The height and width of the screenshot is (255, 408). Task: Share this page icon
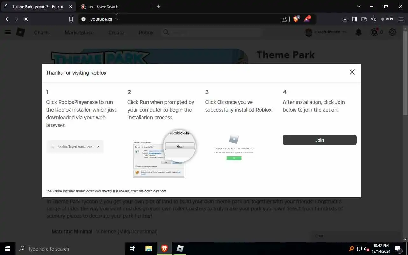(x=284, y=19)
